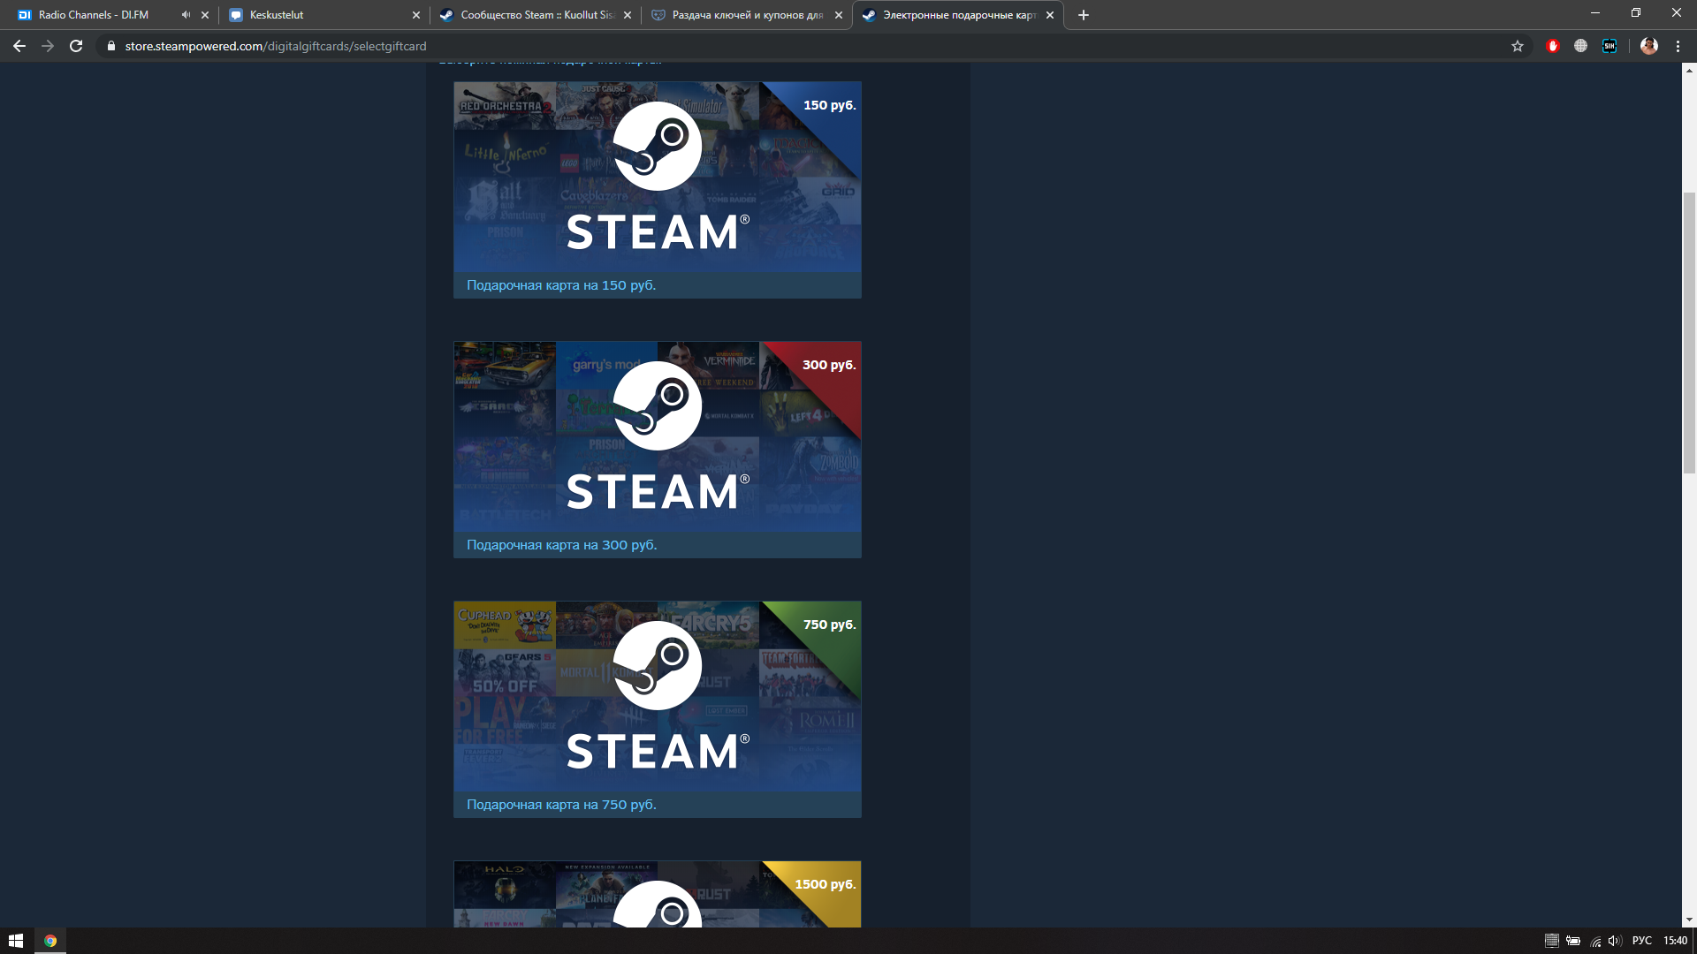This screenshot has width=1697, height=954.
Task: Open the red ad-blocker extension icon
Action: (1553, 46)
